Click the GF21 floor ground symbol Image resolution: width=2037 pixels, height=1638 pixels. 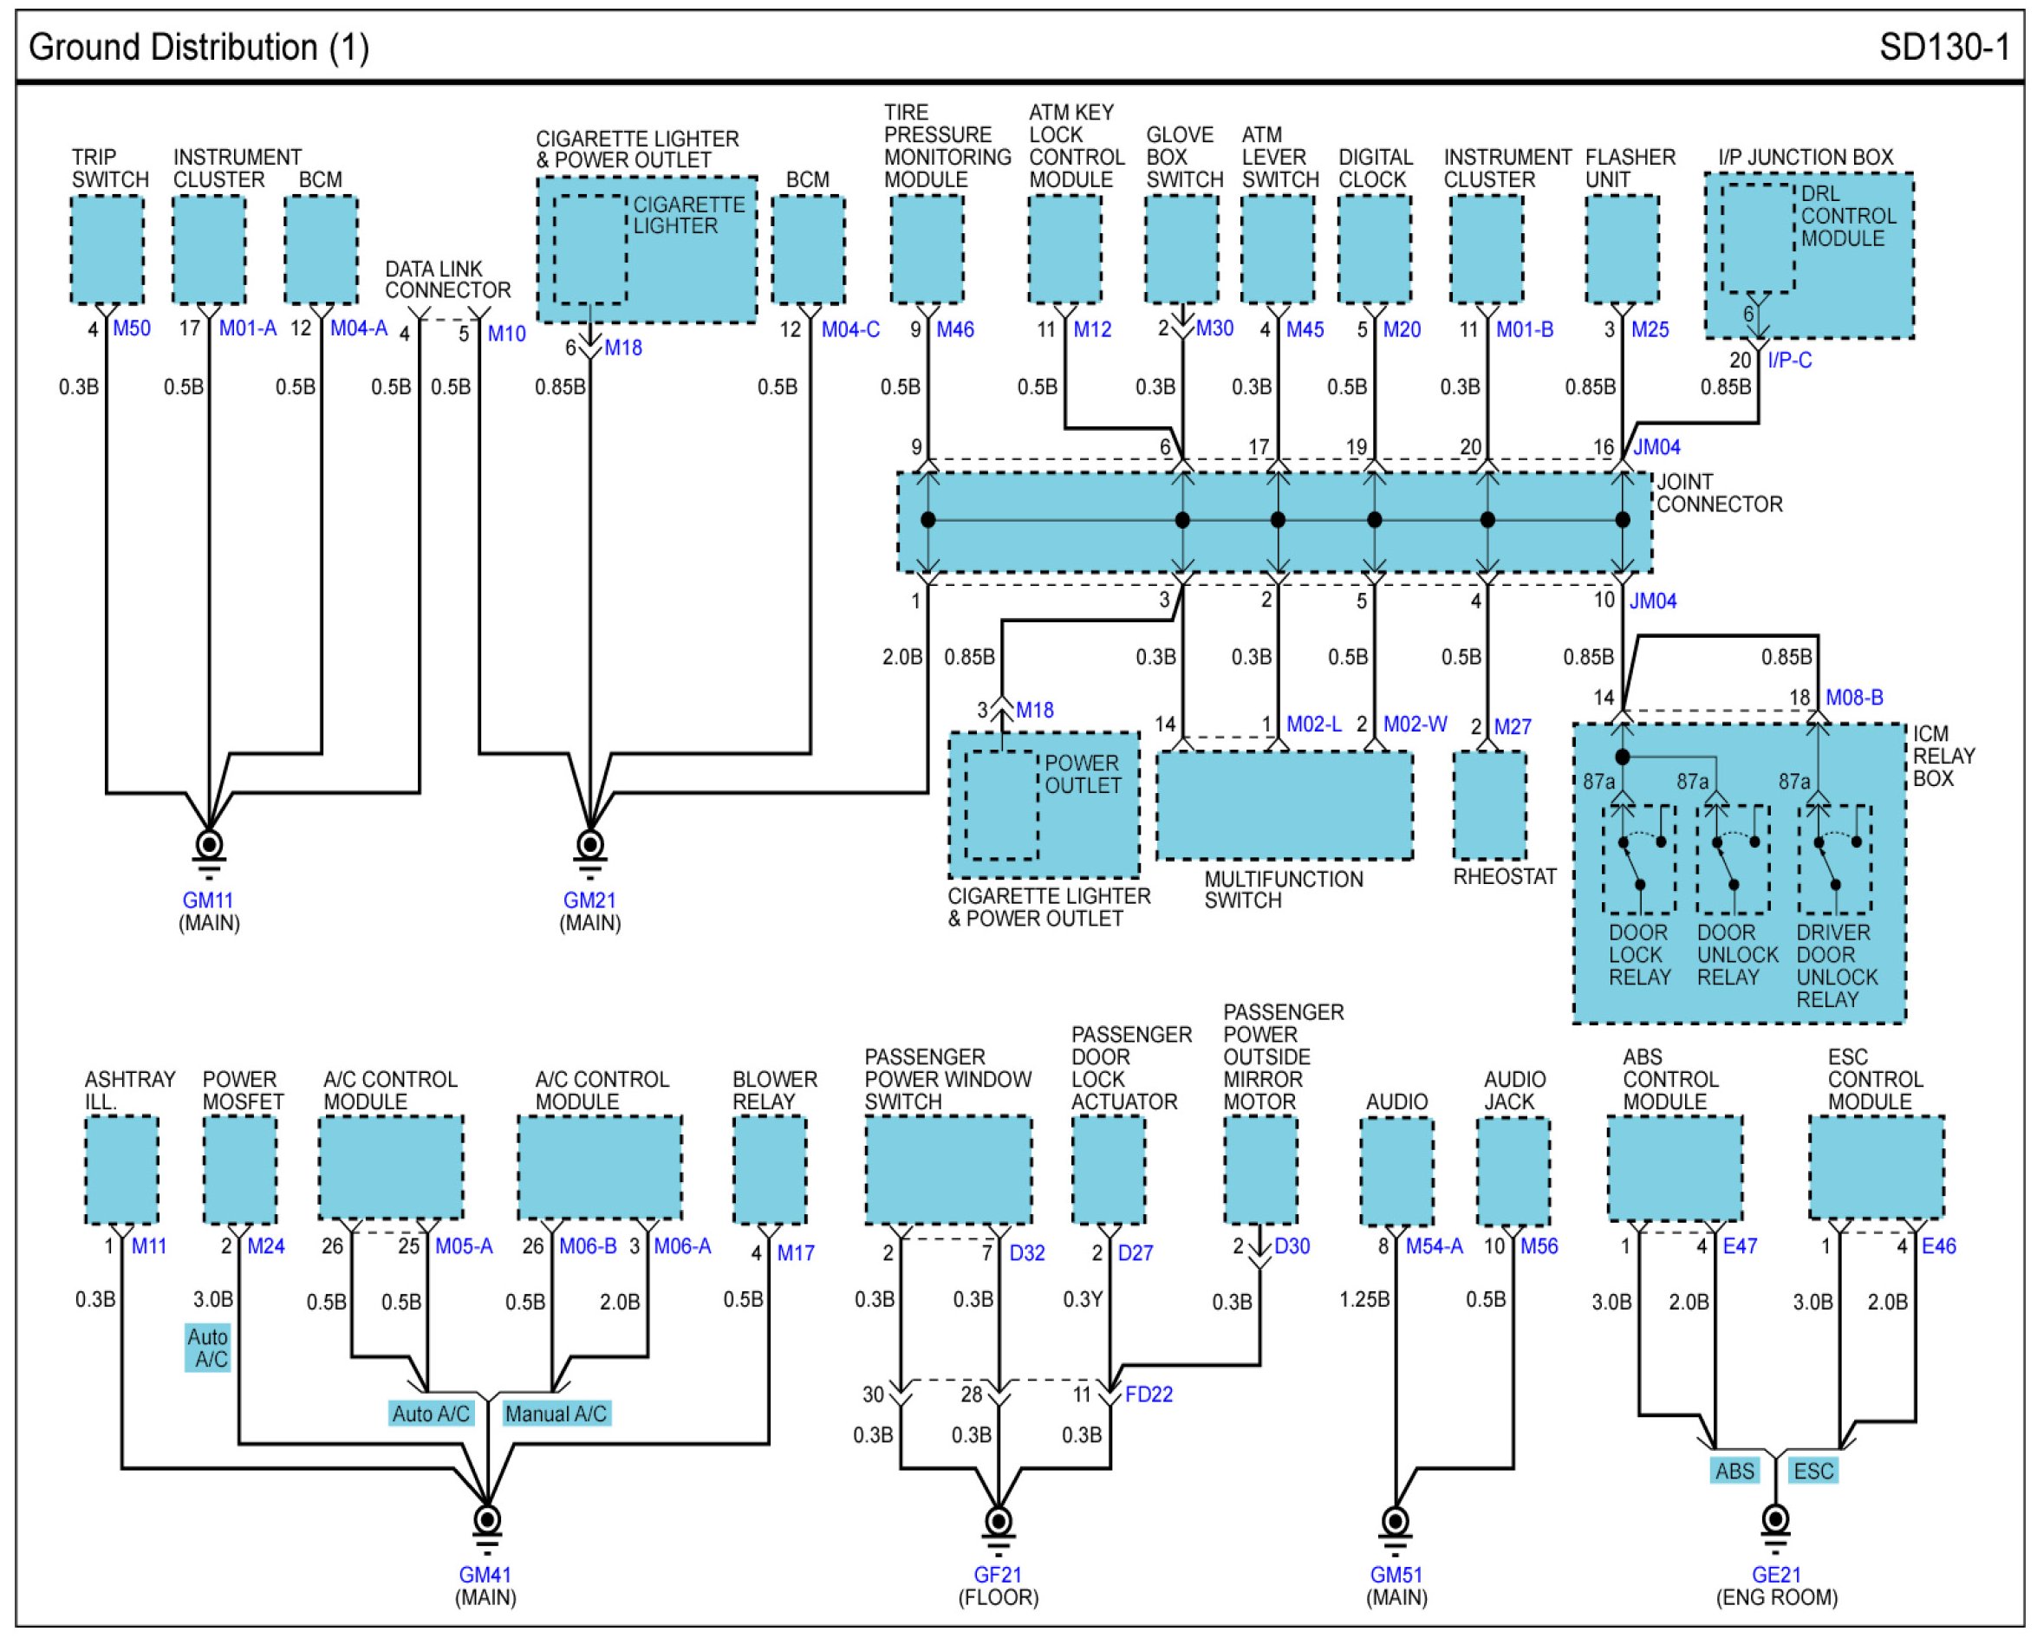pyautogui.click(x=999, y=1522)
